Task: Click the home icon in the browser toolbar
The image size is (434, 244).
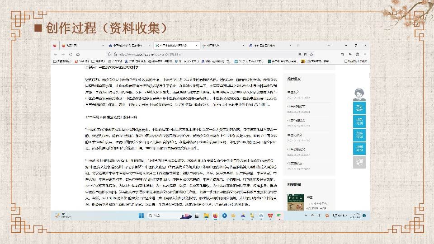Action: click(78, 54)
